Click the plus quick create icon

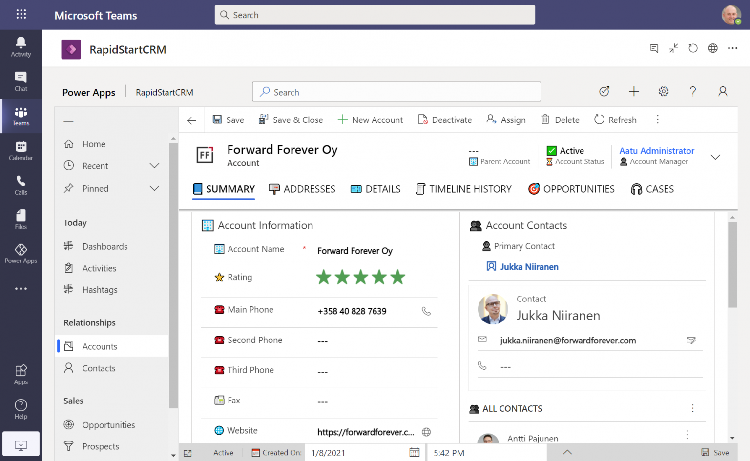(x=634, y=91)
